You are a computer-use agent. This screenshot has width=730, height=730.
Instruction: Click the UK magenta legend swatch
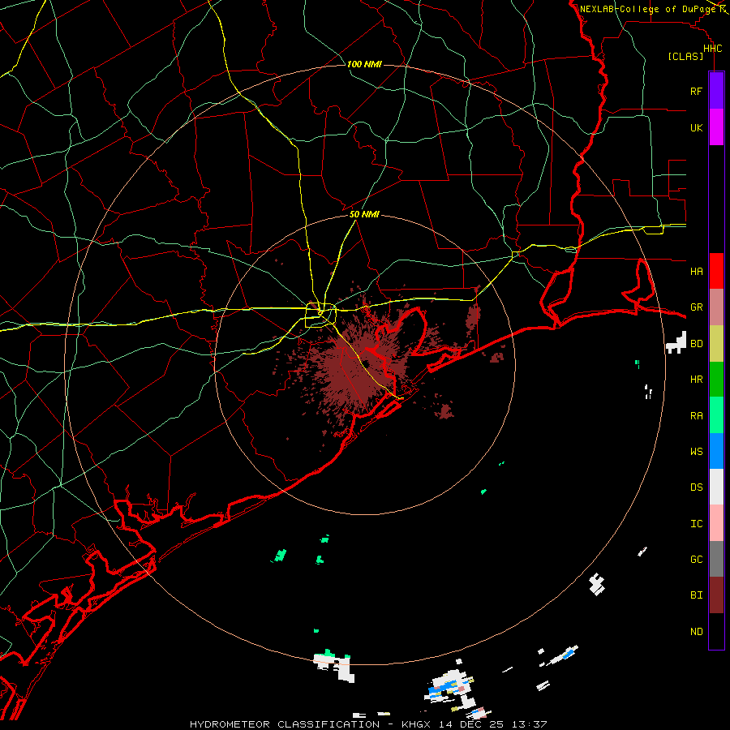(x=716, y=127)
